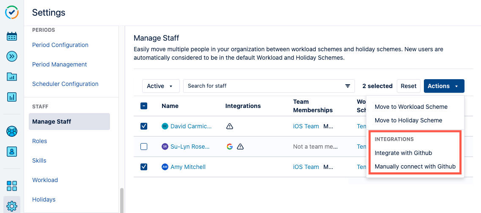Select Move to Workload Scheme

coord(411,107)
